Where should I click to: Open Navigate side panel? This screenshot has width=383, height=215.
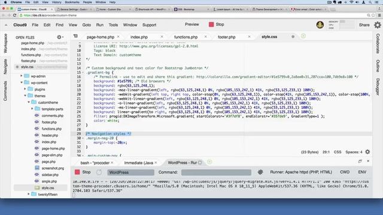[5, 66]
